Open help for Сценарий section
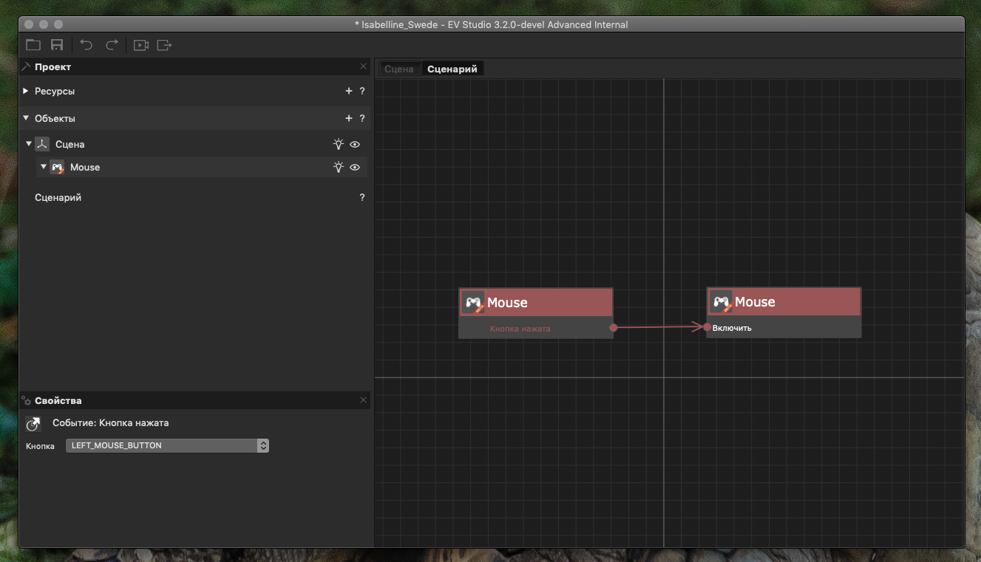 (362, 198)
